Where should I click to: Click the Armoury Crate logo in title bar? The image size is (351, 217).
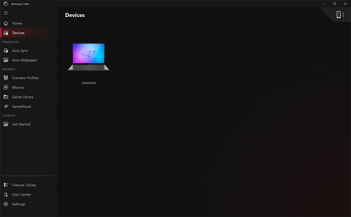coord(6,4)
